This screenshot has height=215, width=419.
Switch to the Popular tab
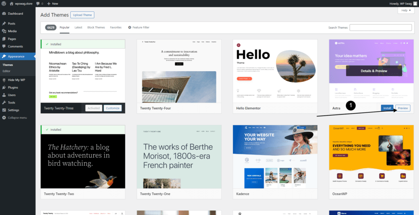point(64,27)
